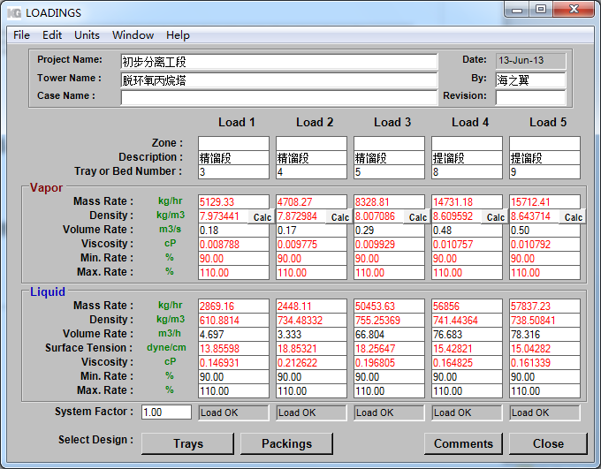Click the Load 1 'Load OK' status
The width and height of the screenshot is (601, 469).
[x=234, y=412]
